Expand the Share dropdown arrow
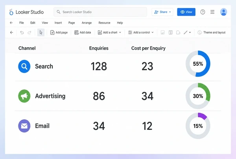The image size is (236, 159). pos(170,12)
